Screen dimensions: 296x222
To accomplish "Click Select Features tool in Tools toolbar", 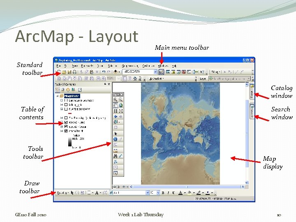I will tap(116, 123).
